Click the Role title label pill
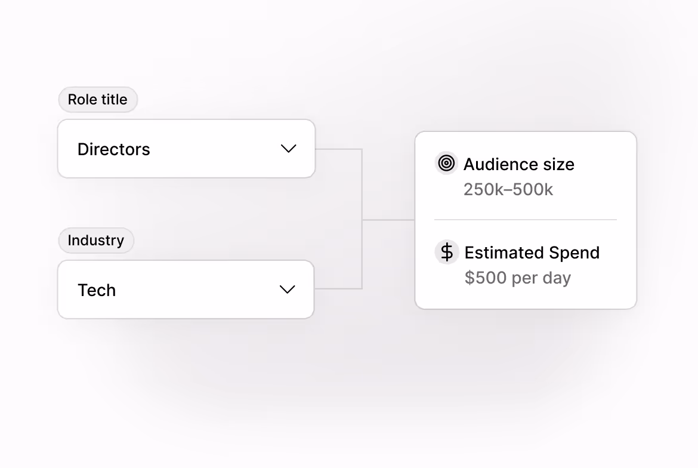 (98, 100)
